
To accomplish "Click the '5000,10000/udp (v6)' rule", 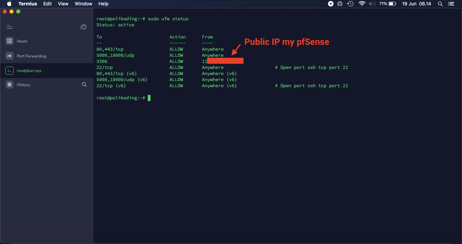I will [122, 80].
